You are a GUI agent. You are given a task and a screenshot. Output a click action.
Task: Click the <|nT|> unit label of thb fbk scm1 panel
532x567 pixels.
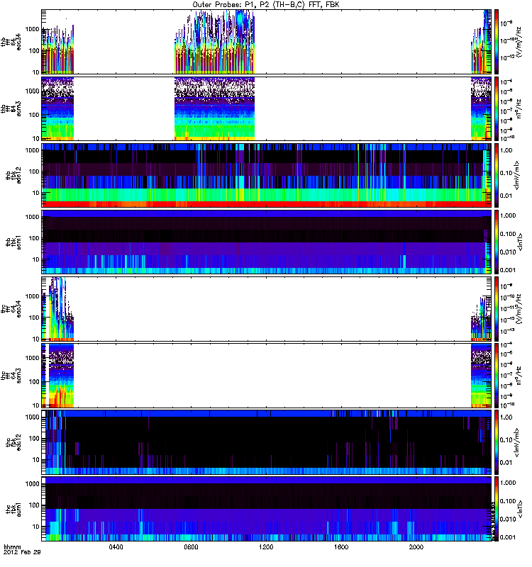pos(521,242)
